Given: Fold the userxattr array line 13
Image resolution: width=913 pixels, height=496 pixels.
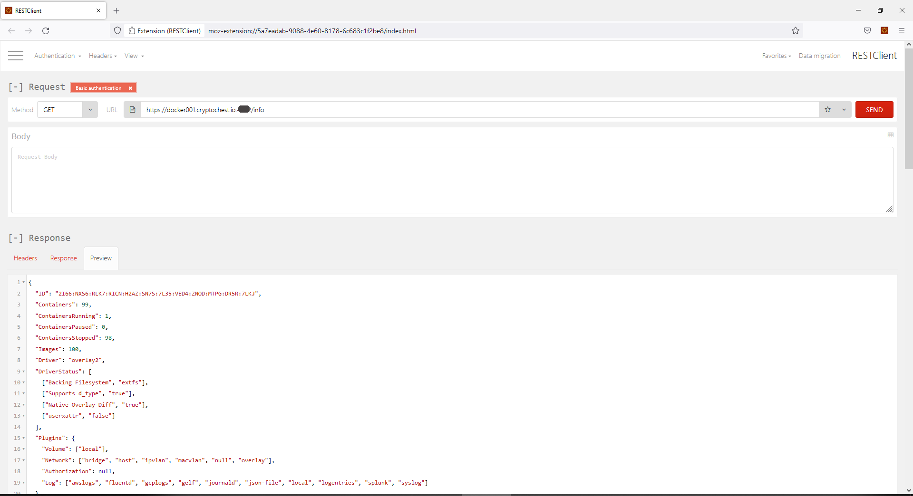Looking at the screenshot, I should click(x=24, y=416).
